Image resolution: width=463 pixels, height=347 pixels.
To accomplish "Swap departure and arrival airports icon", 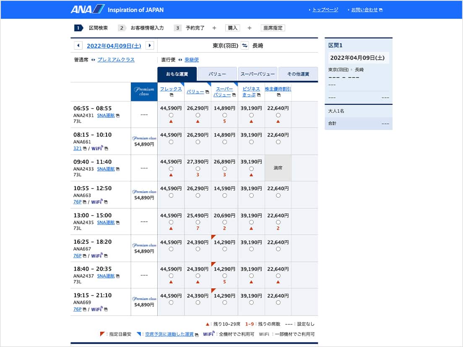I will pos(245,46).
